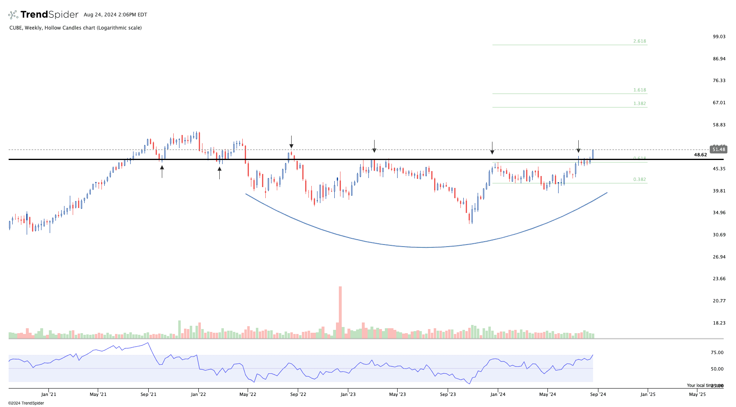Click the up arrow marker below early 2022 candles
The image size is (736, 407).
[220, 173]
